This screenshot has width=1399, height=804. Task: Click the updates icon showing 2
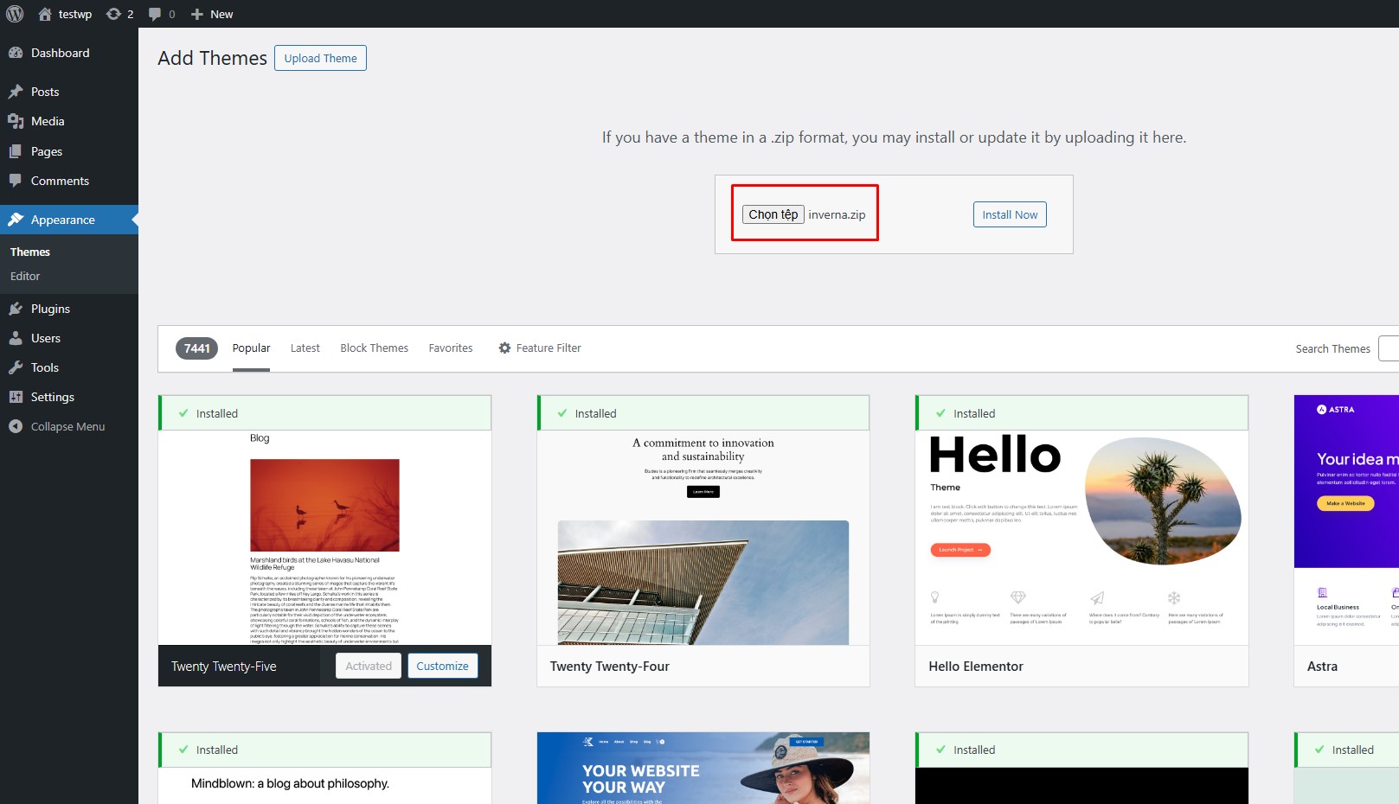coord(113,14)
